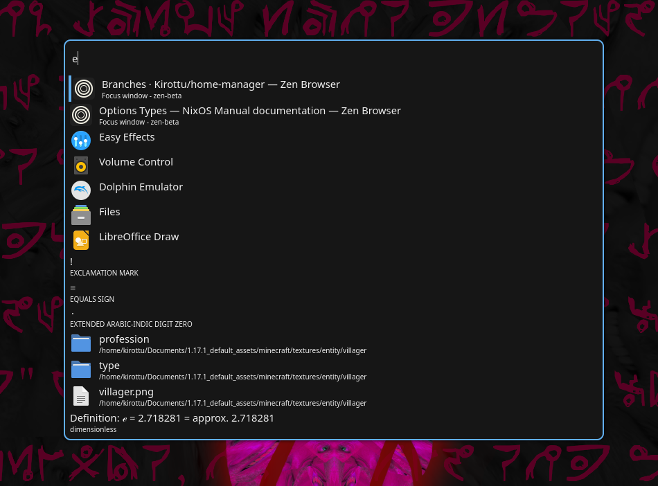Screen dimensions: 658x486
Task: Open the Files application result
Action: coord(334,215)
